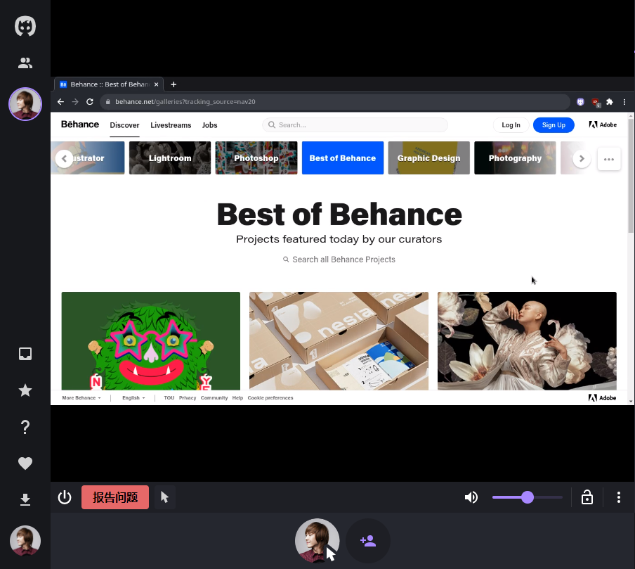Screen dimensions: 635x569
Task: Select the participant avatar at bottom center
Action: click(x=317, y=541)
